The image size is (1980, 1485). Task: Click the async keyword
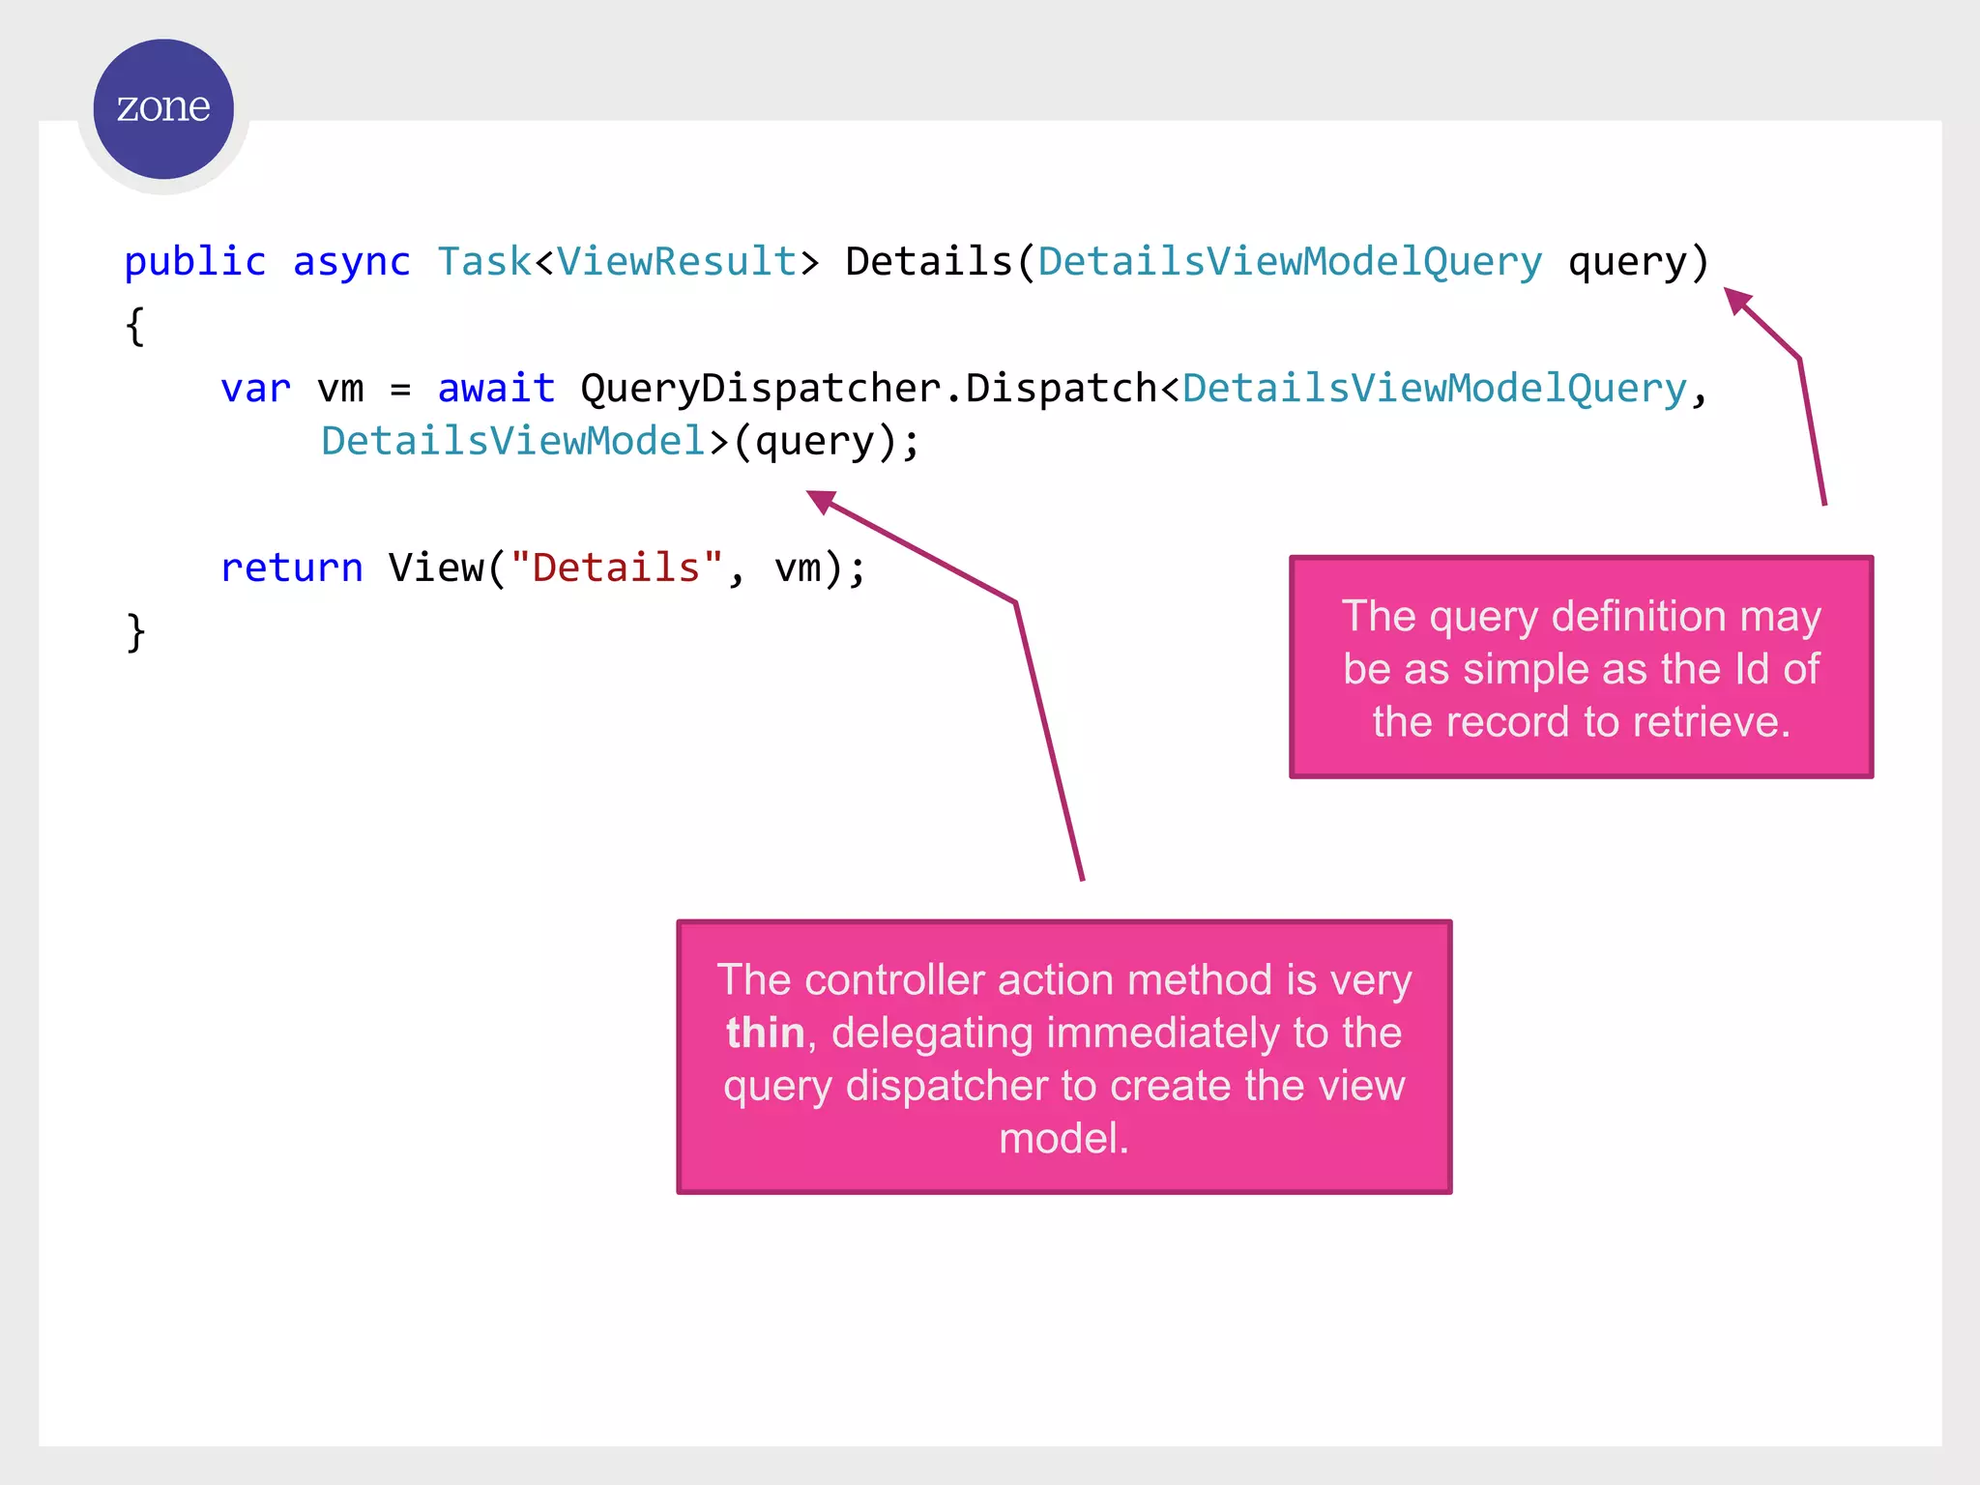click(x=351, y=262)
